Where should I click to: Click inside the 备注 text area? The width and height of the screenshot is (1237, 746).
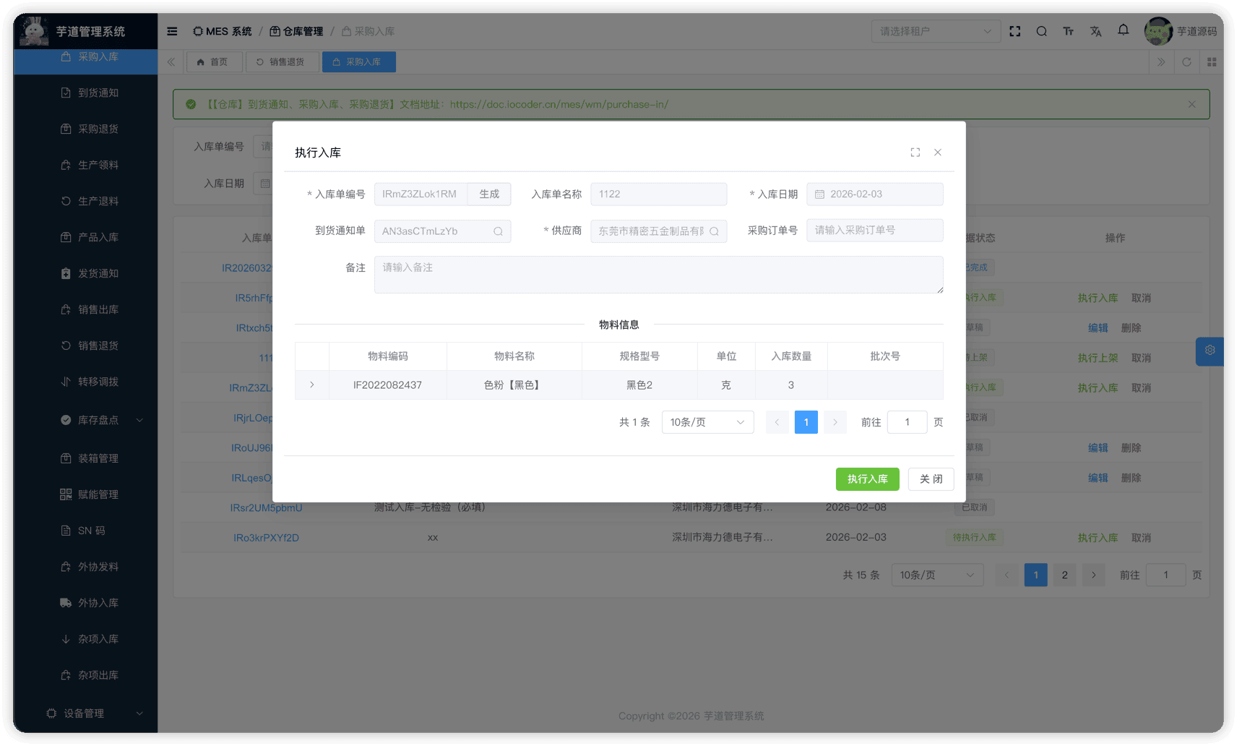(658, 275)
